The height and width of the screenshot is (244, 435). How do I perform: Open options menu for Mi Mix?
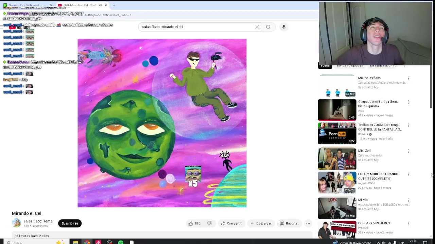[408, 200]
